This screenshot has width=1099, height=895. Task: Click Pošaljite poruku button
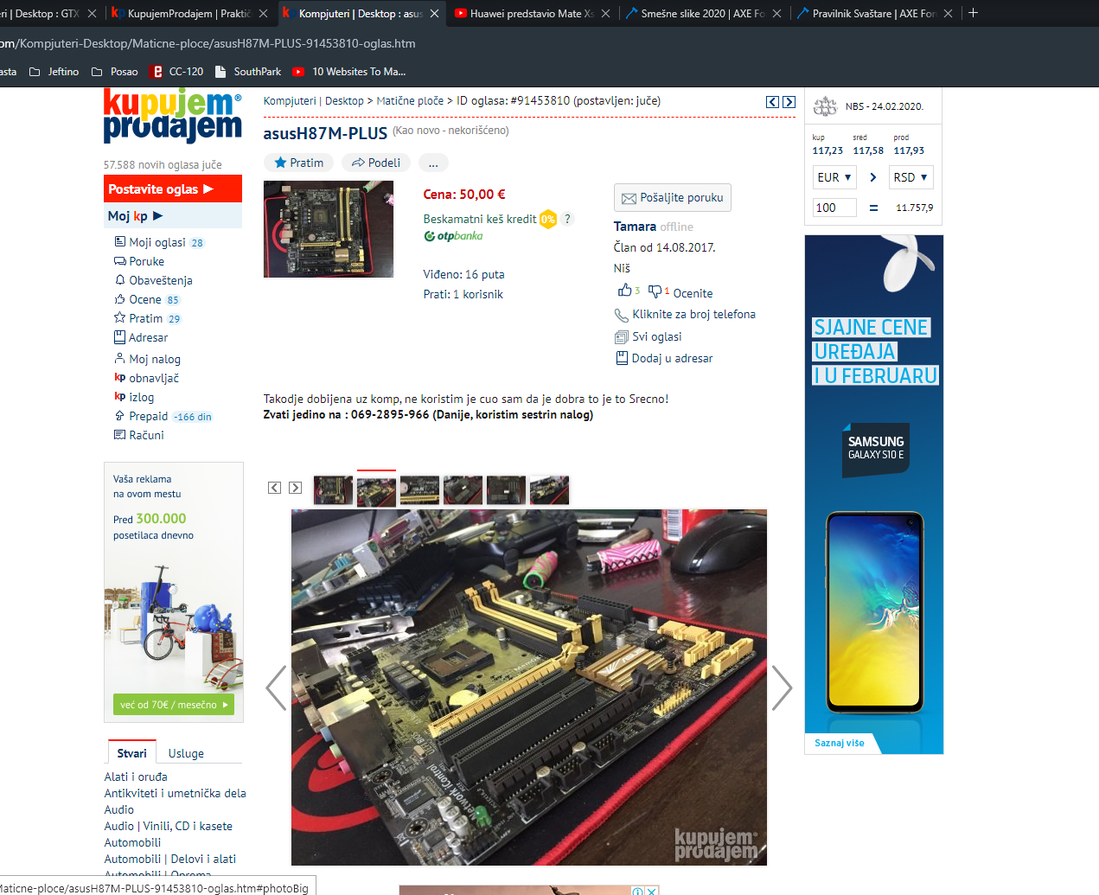click(672, 197)
